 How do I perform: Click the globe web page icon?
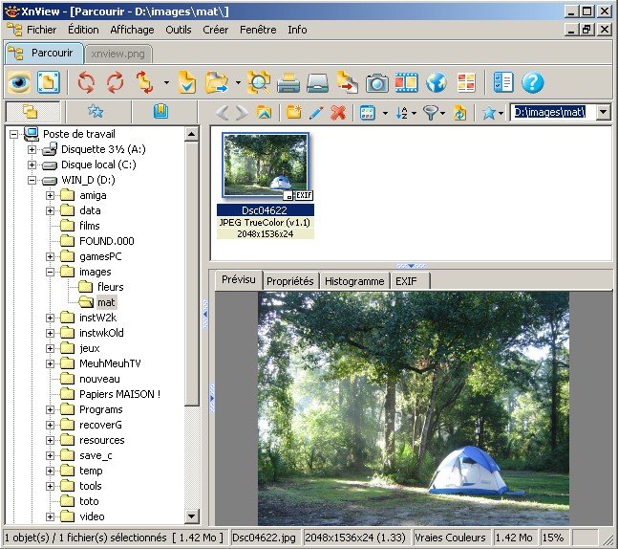[436, 82]
